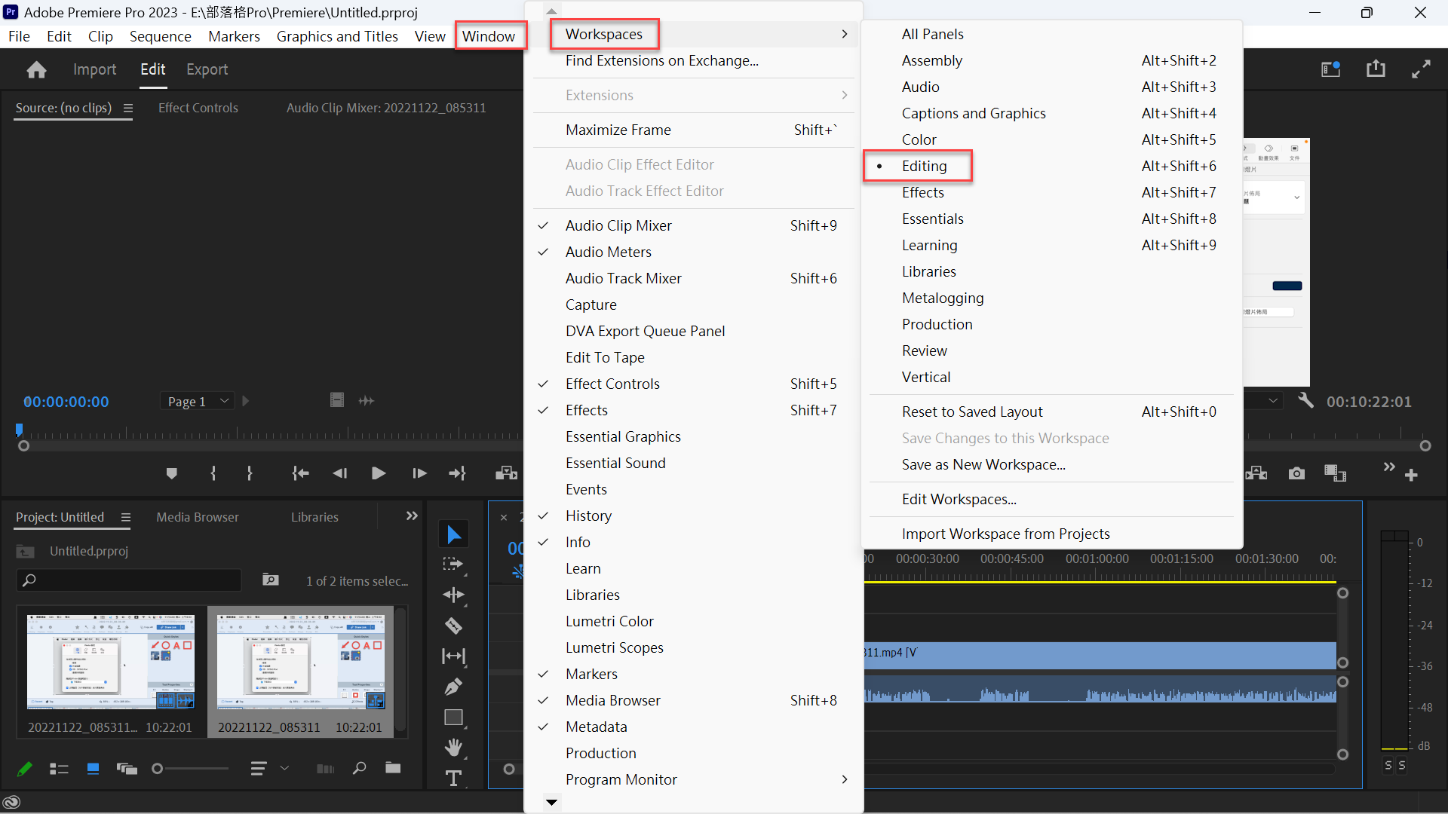Screen dimensions: 1448x814
Task: Open Project panel hamburger menu
Action: coord(126,517)
